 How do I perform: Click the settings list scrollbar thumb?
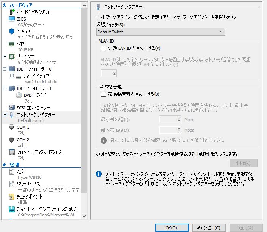(x=84, y=100)
